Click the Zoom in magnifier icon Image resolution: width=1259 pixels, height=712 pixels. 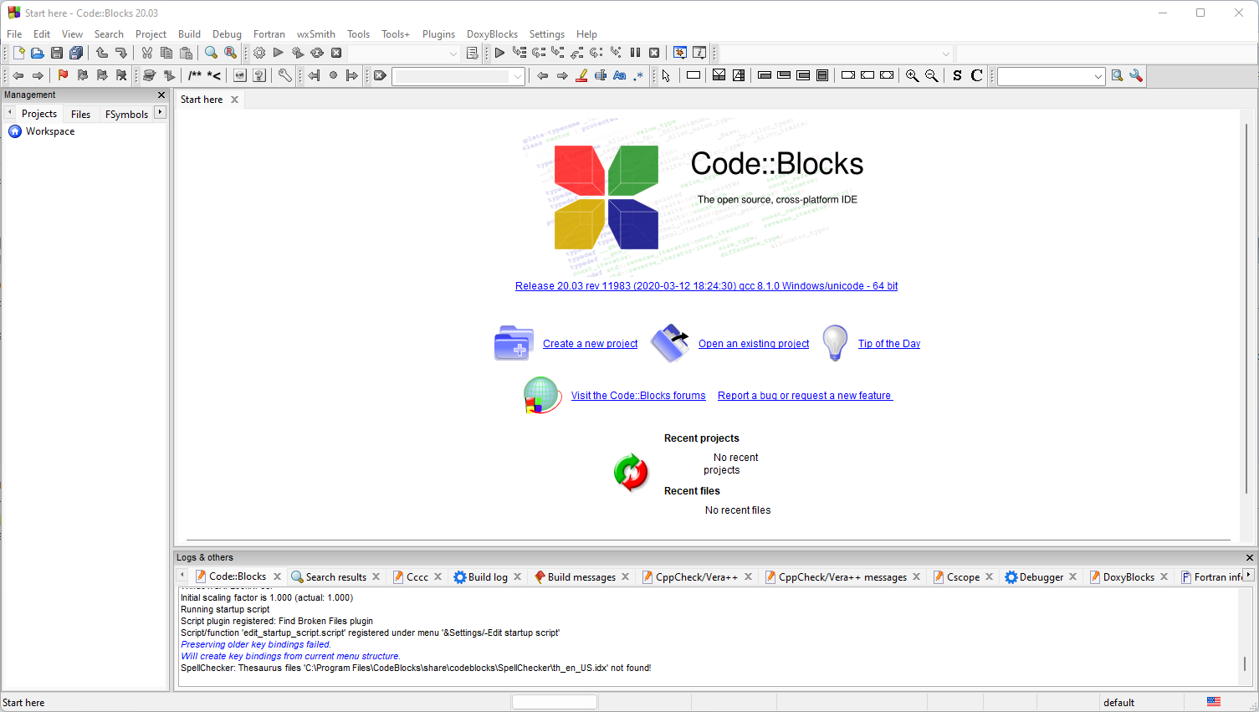(912, 75)
